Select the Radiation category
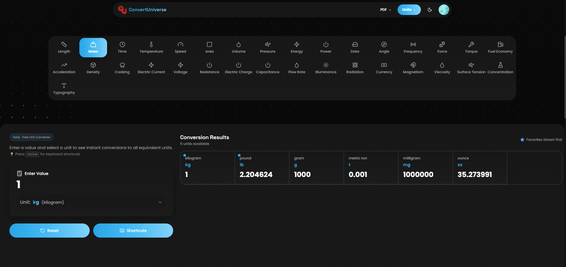Screen dimensions: 566x267 tap(355, 68)
